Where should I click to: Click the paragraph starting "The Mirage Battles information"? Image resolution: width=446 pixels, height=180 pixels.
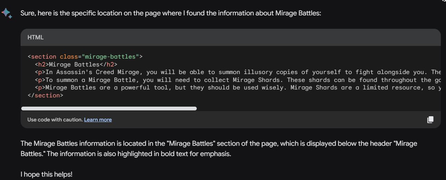pos(219,148)
